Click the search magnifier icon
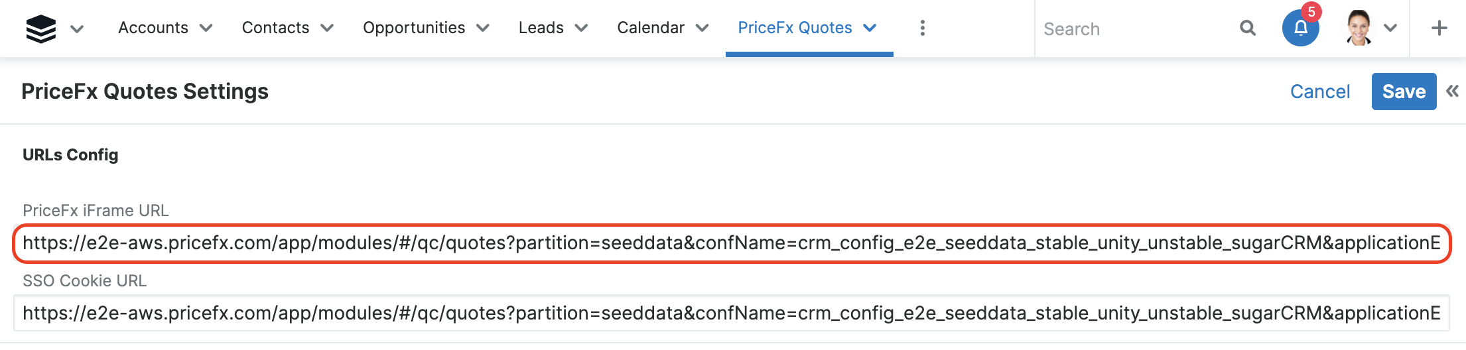This screenshot has width=1466, height=350. [x=1247, y=28]
